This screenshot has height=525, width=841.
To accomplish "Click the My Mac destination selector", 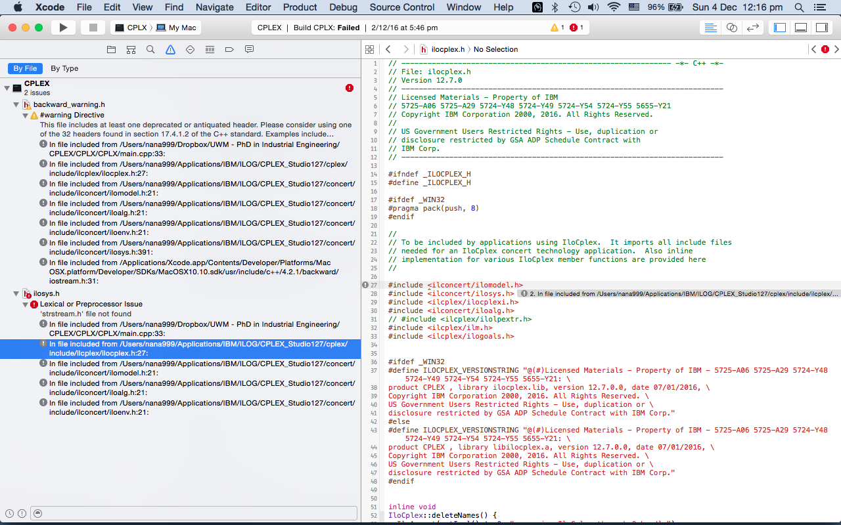I will coord(182,28).
